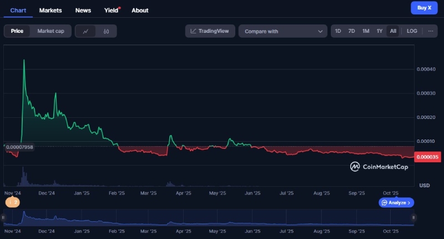Click the Analyze button
The width and height of the screenshot is (444, 239).
pos(396,203)
